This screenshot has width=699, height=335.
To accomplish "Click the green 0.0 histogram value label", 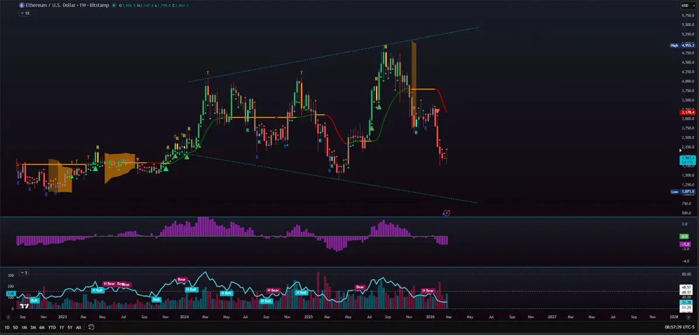I will pos(685,236).
